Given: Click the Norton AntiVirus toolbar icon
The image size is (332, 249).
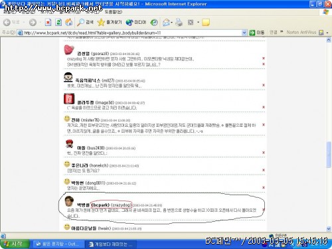Looking at the screenshot, I should (x=321, y=33).
